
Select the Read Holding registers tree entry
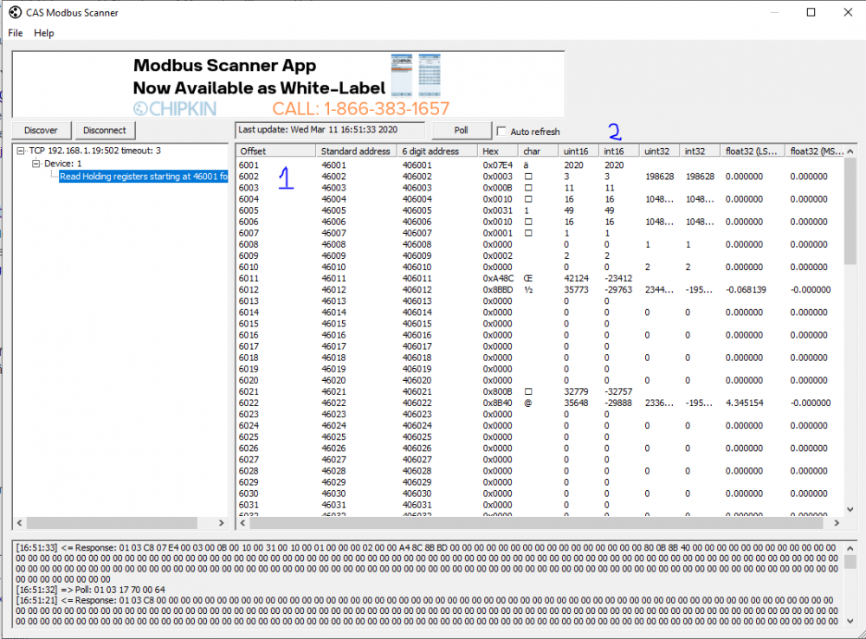(143, 177)
